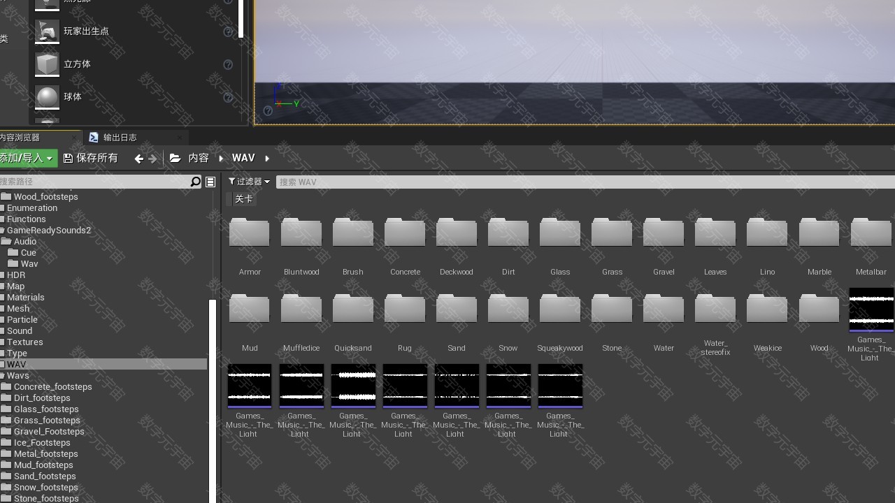895x503 pixels.
Task: Click the search icon in path search box
Action: (x=196, y=182)
